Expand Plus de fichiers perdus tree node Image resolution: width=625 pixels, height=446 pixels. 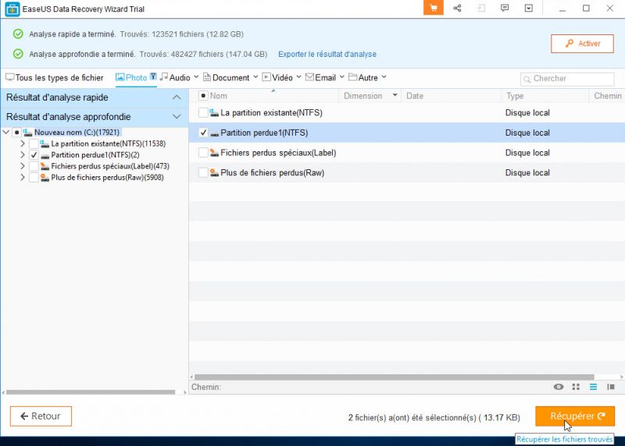tap(23, 178)
